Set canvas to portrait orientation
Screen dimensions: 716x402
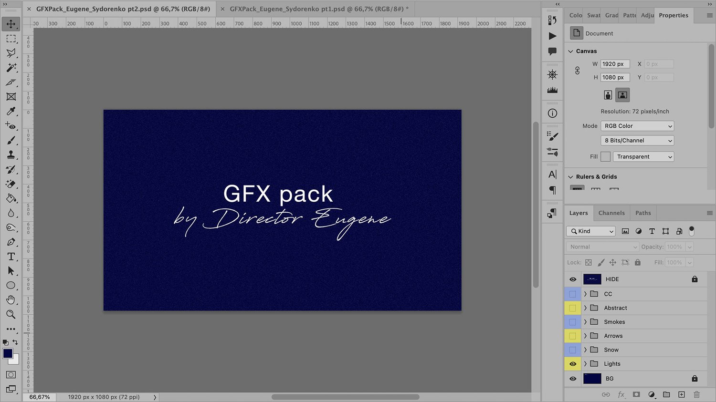608,95
